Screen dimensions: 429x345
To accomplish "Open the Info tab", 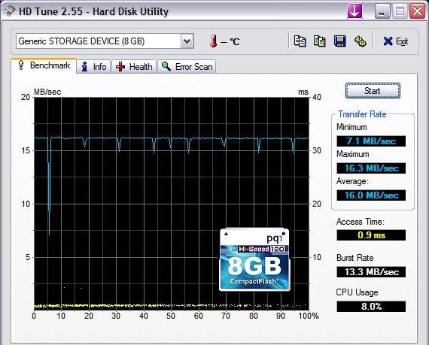I will (93, 66).
